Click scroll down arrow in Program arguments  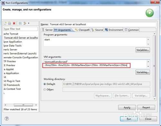click(148, 44)
